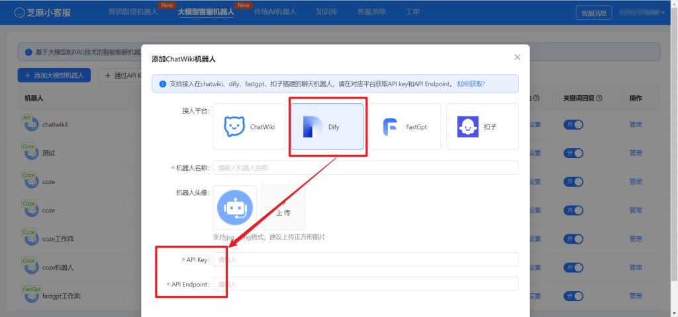Click 管理 in coze工作流 row
Viewport: 678px width, 317px height.
(x=636, y=239)
